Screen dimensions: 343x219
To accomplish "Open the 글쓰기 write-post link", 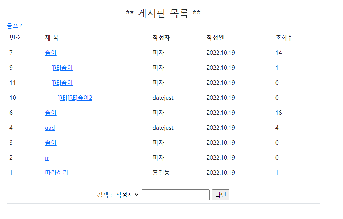I will 15,26.
